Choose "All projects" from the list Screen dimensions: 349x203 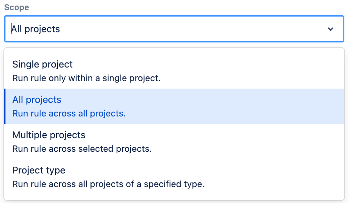[37, 100]
